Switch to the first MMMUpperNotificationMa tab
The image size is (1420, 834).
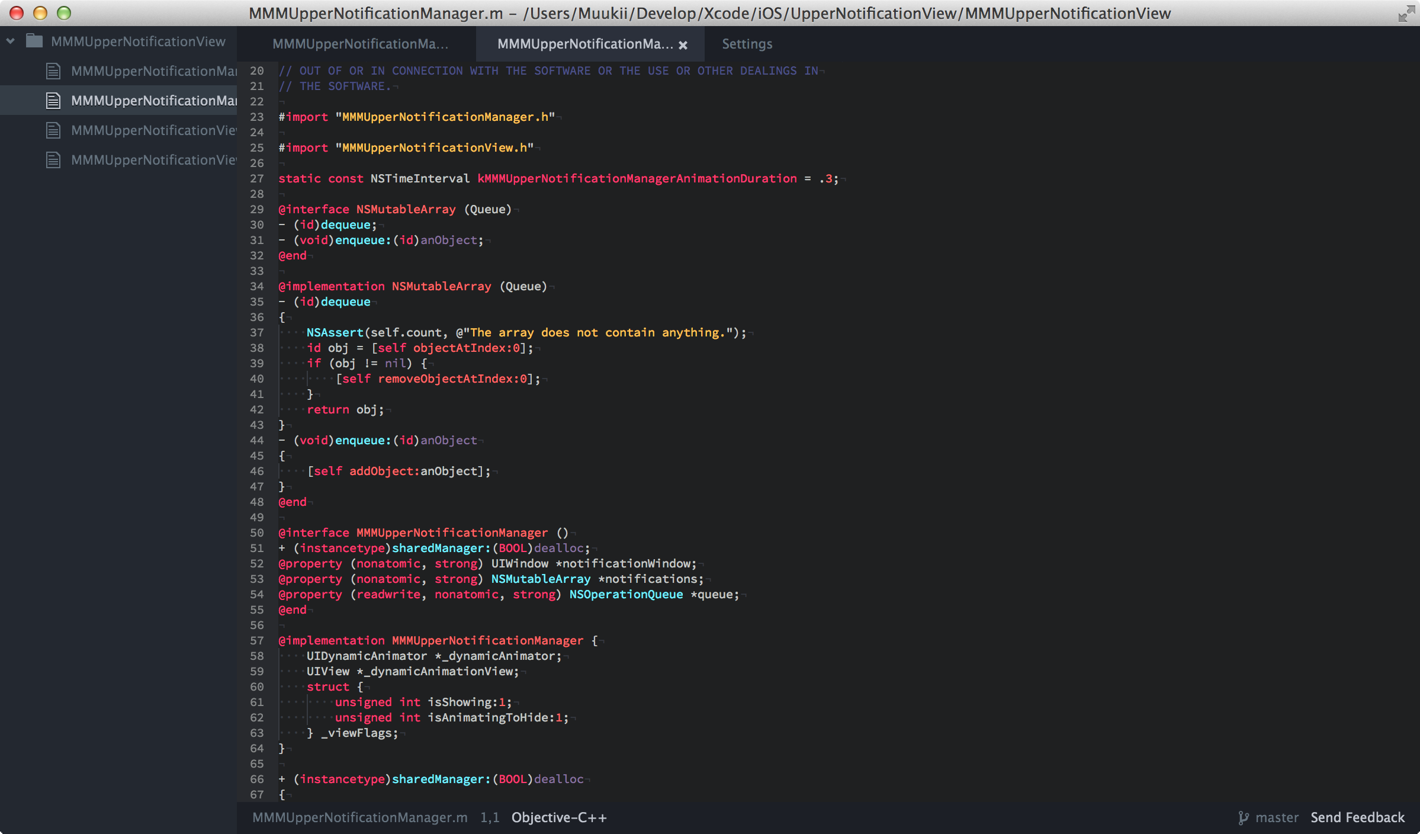pos(360,44)
